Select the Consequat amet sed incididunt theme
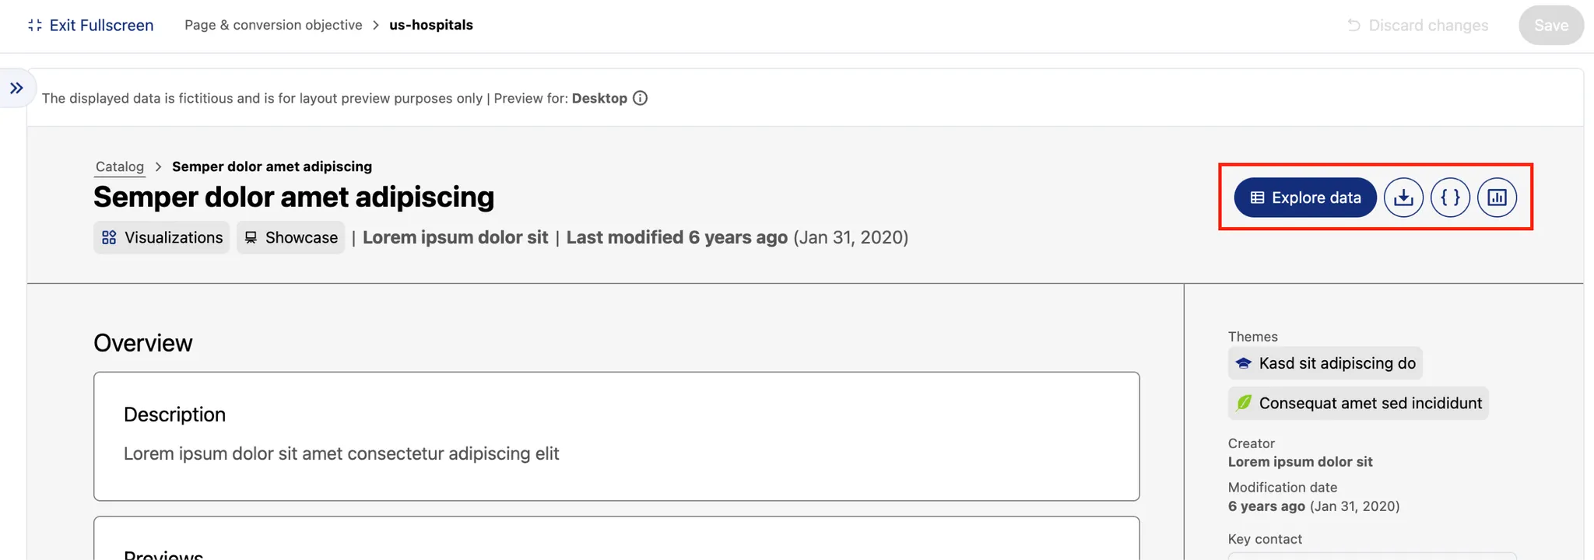This screenshot has height=560, width=1594. (1370, 403)
